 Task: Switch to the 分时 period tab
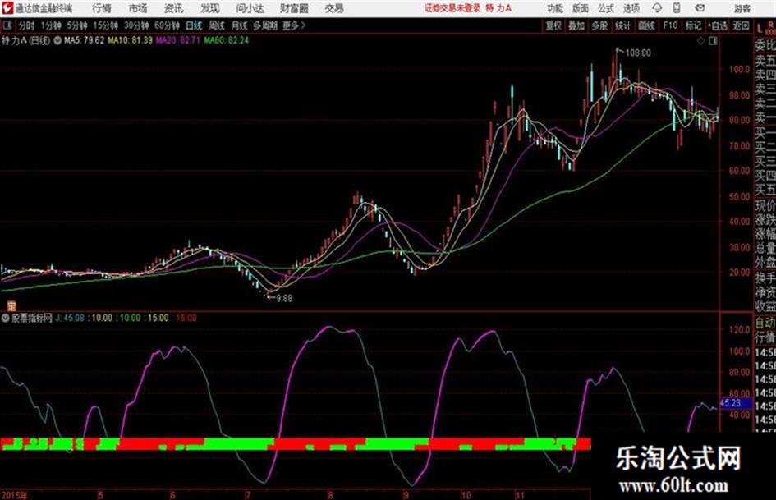tap(27, 25)
